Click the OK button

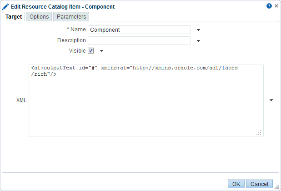pyautogui.click(x=236, y=184)
